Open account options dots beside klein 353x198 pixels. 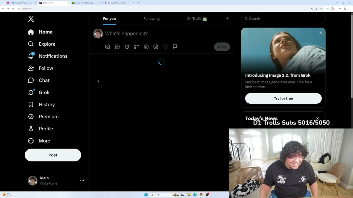[82, 181]
